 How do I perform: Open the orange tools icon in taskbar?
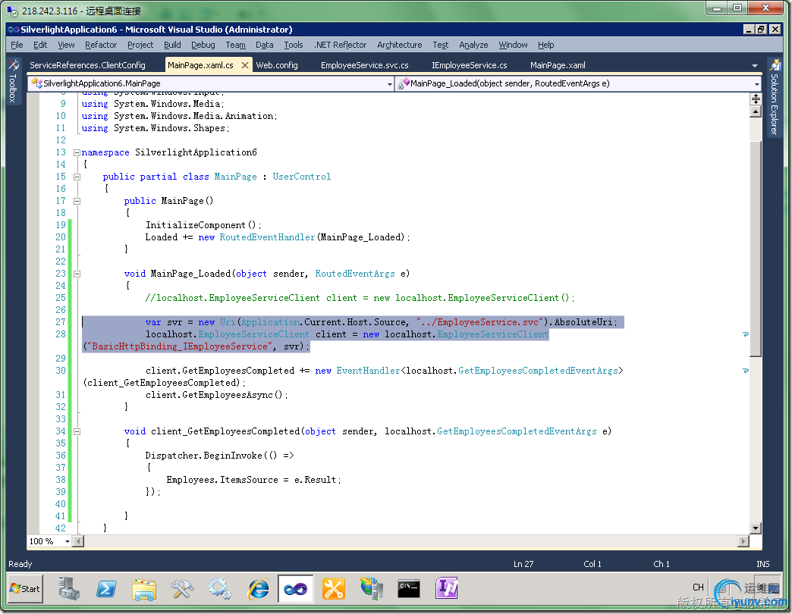click(x=333, y=588)
